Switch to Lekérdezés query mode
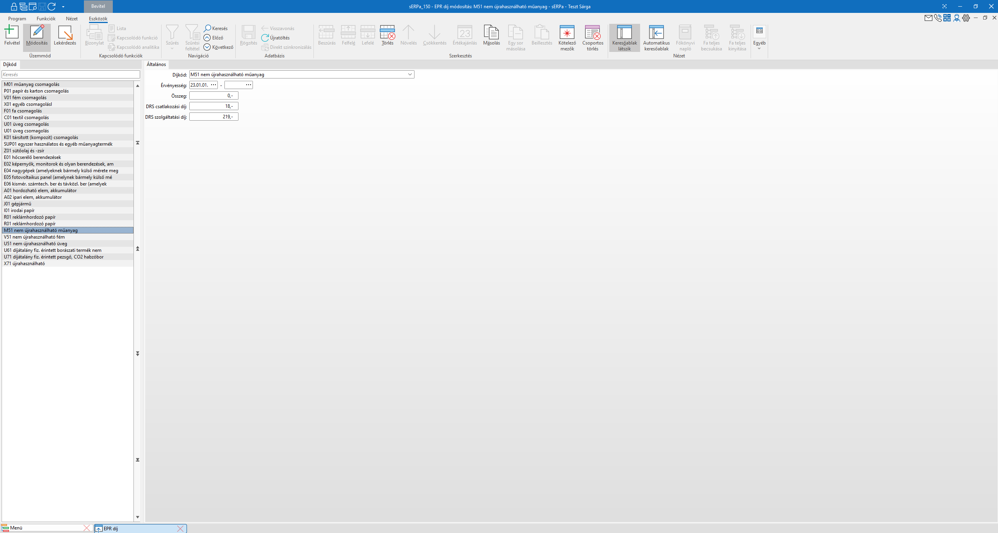 point(65,35)
